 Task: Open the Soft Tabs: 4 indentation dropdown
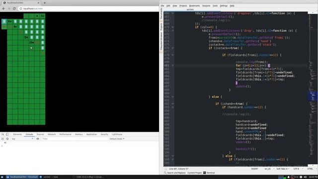pyautogui.click(x=283, y=169)
